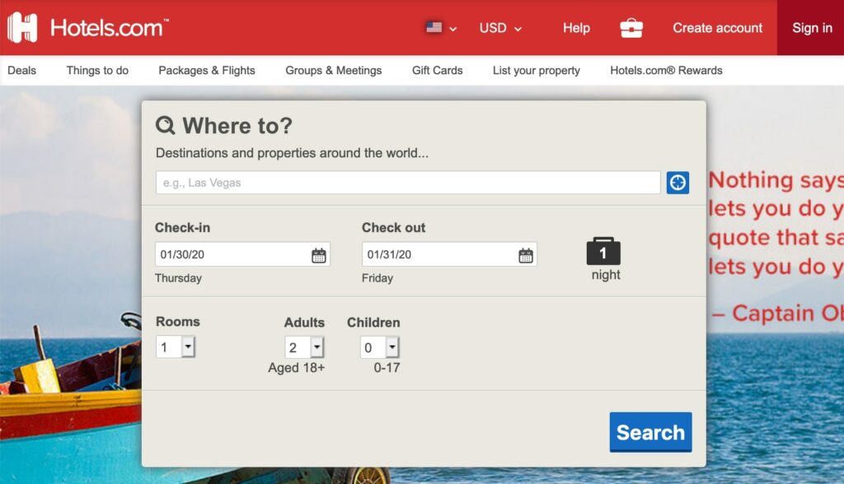844x484 pixels.
Task: Click the 1 night calendar badge
Action: point(603,251)
